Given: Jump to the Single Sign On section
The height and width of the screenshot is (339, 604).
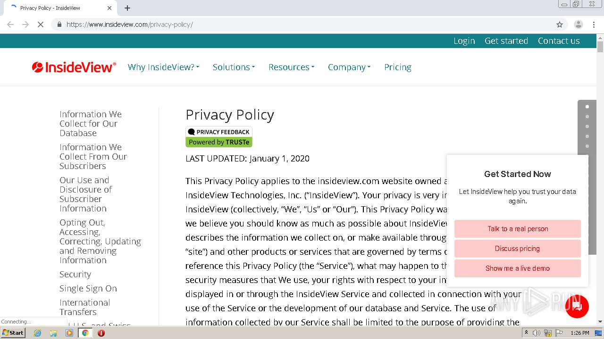Looking at the screenshot, I should coord(88,289).
